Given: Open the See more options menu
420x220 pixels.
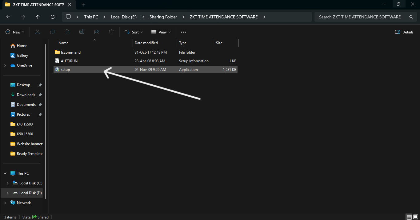Looking at the screenshot, I should [x=183, y=32].
